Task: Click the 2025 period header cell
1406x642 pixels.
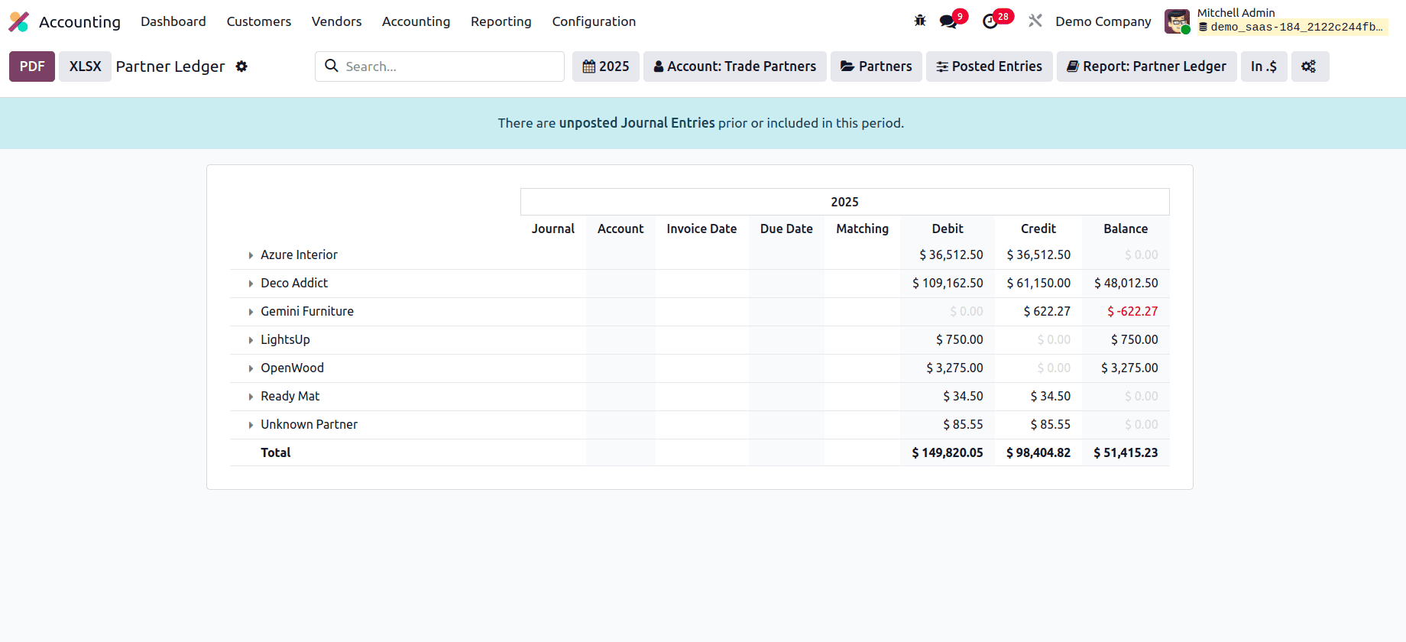Action: coord(845,202)
